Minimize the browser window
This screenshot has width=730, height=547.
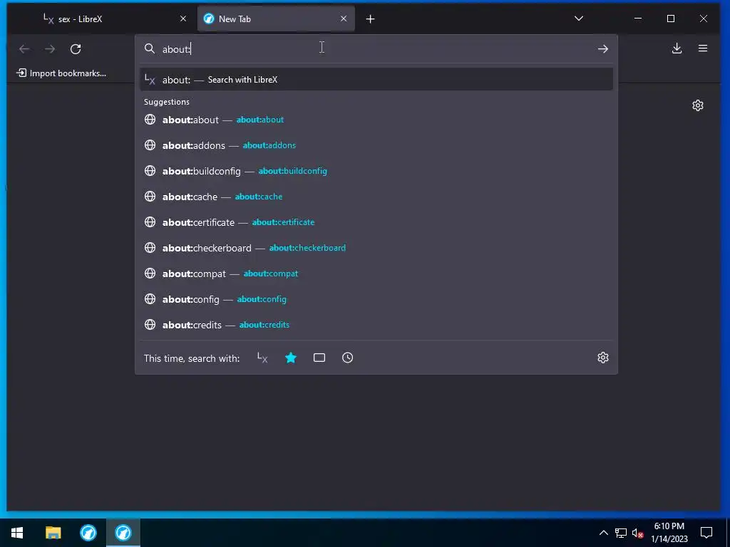coord(638,19)
